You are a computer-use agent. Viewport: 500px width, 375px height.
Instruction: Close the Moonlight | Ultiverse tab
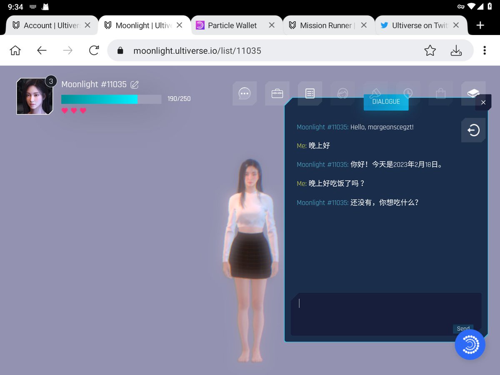(180, 25)
